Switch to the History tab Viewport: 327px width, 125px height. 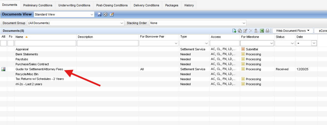pos(189,6)
